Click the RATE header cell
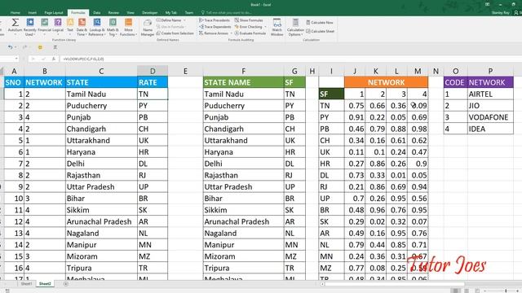The height and width of the screenshot is (293, 522). tap(153, 82)
